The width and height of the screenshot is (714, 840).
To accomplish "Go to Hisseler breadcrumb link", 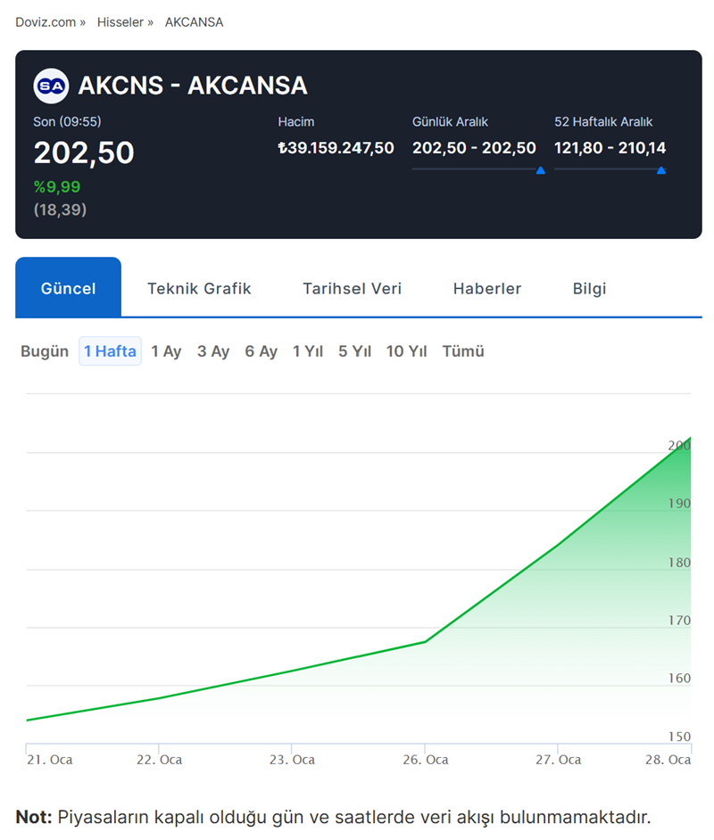I will click(120, 21).
